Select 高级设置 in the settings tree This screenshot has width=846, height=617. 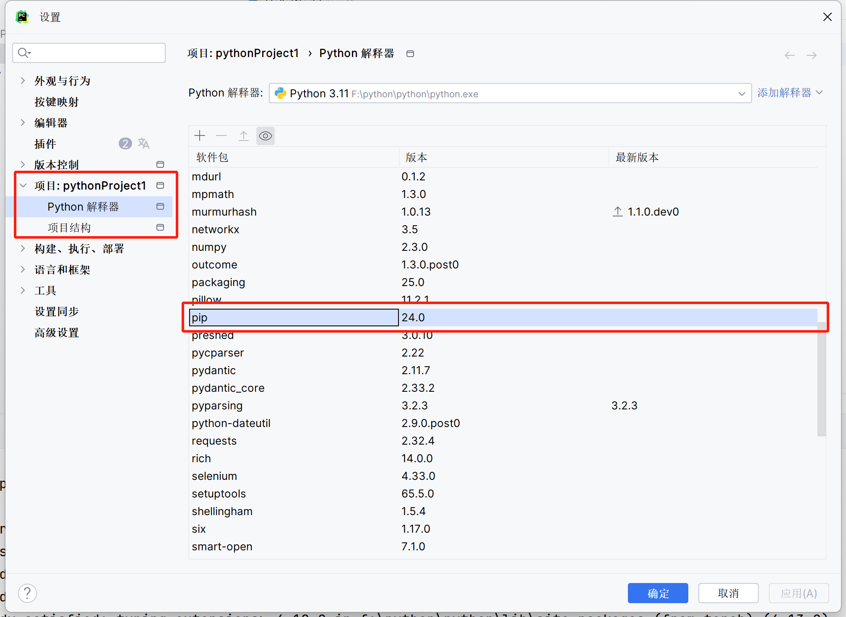click(57, 333)
